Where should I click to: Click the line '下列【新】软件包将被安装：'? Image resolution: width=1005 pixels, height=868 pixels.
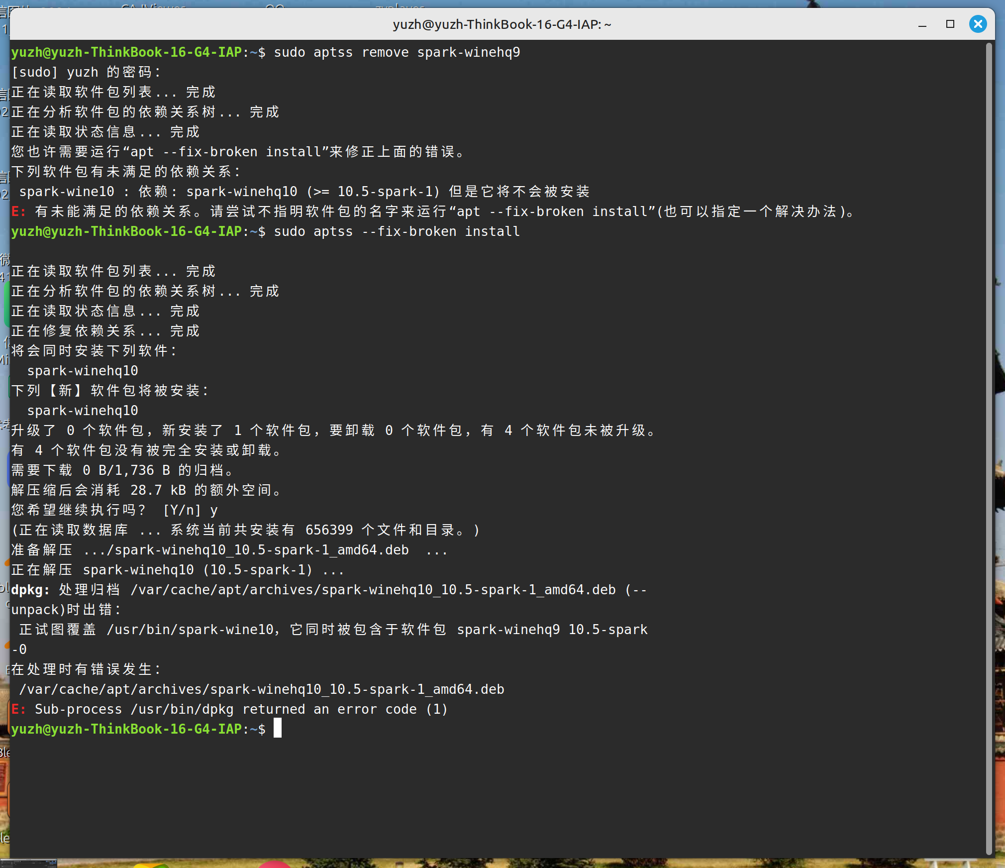point(110,391)
